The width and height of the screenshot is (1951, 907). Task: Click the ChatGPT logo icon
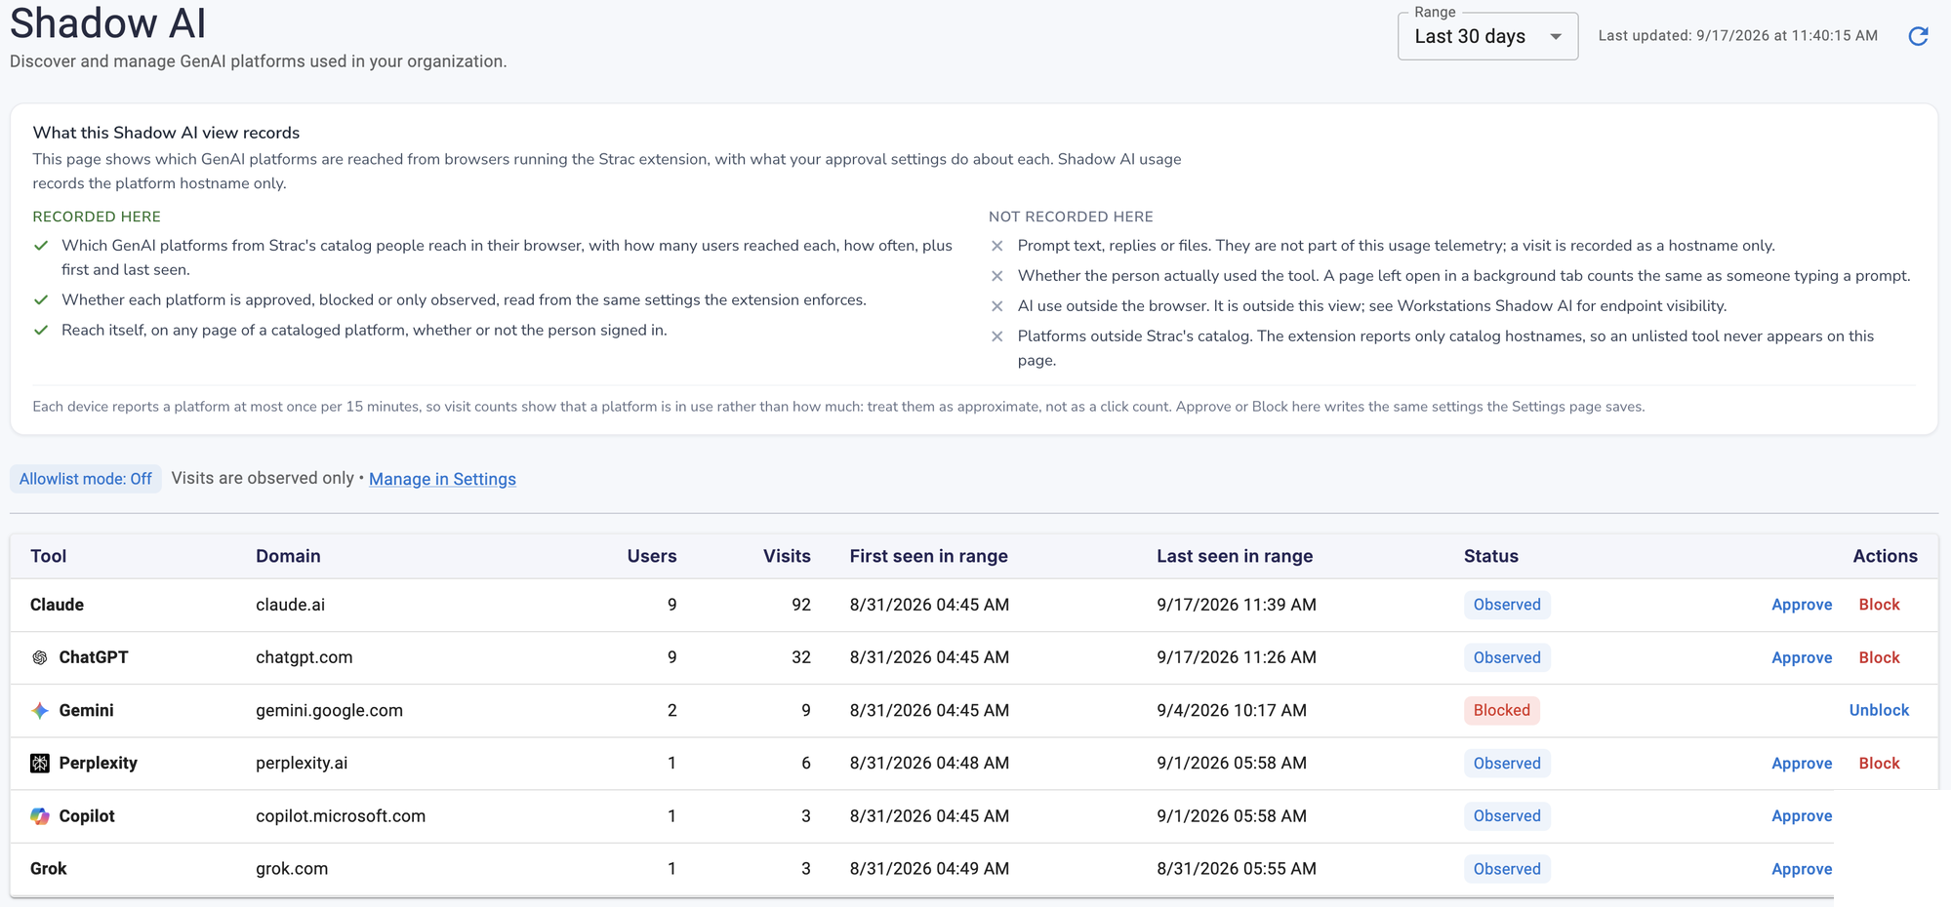40,657
